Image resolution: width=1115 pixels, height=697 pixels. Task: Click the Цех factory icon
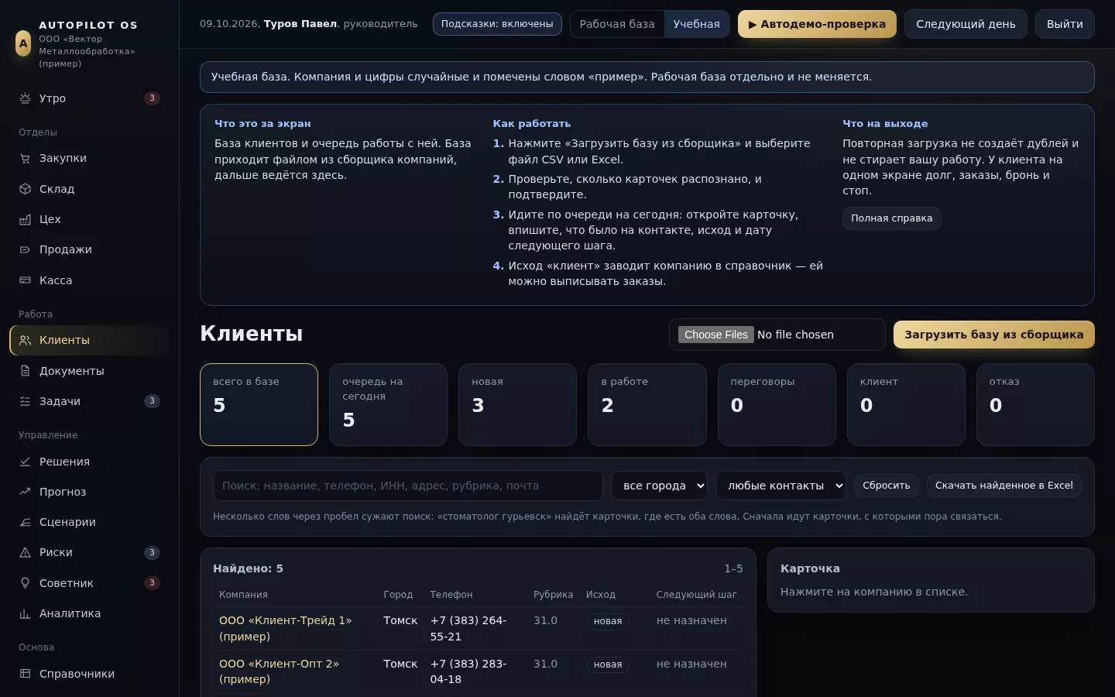tap(25, 219)
